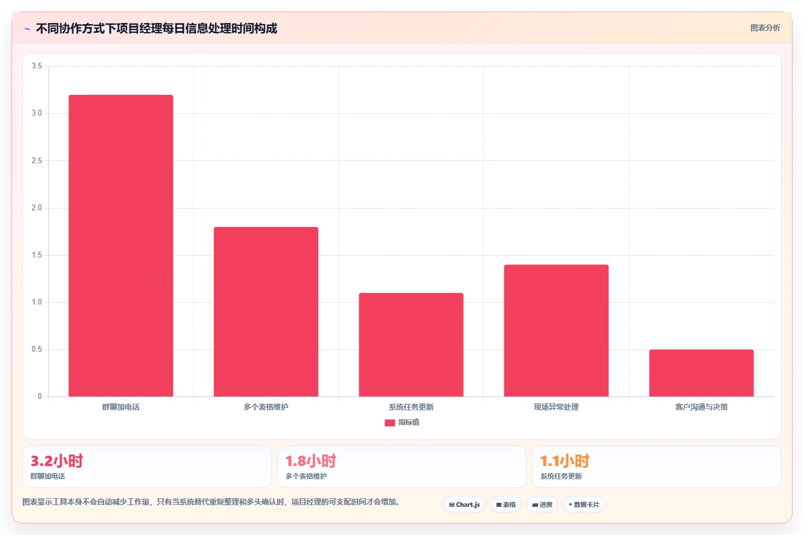
Task: Click the 3.0 y-axis tick label
Action: tap(37, 113)
